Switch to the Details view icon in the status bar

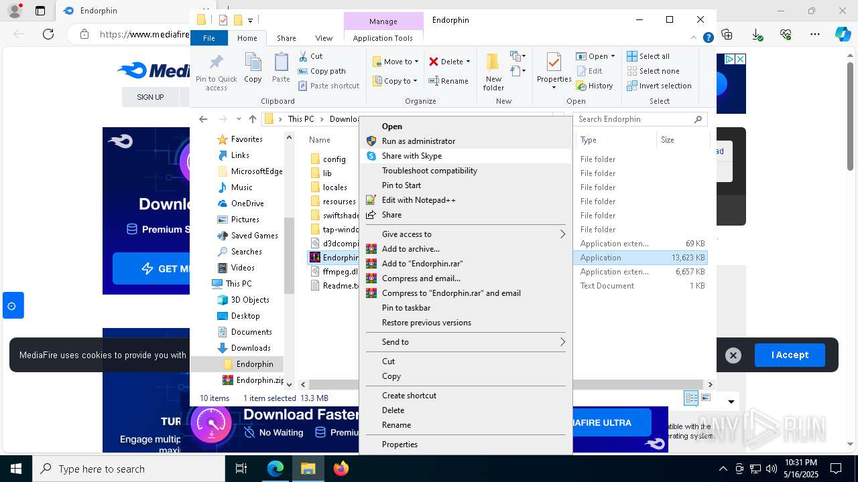(691, 398)
